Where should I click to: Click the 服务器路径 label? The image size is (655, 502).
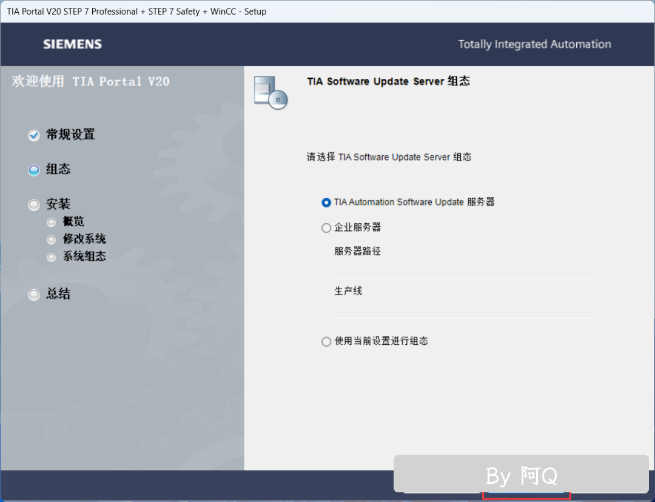[x=358, y=251]
